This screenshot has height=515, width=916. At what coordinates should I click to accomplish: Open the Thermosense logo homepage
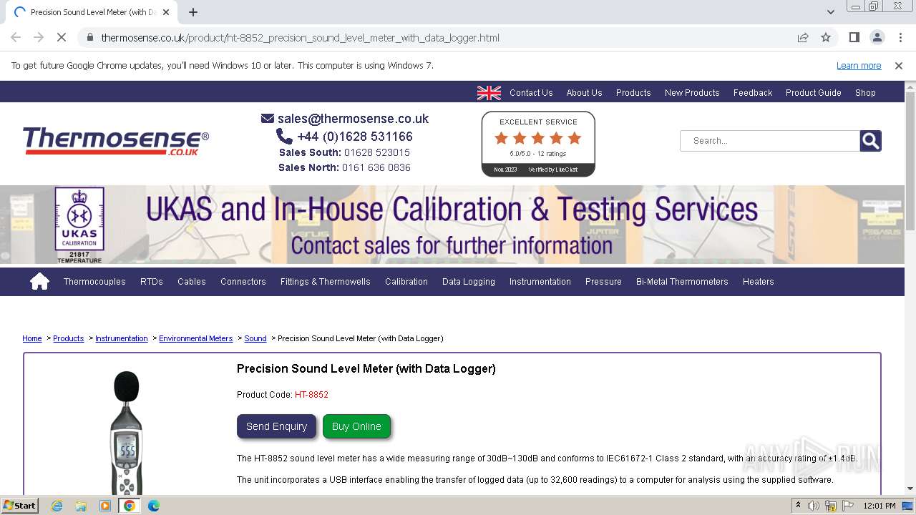(116, 141)
